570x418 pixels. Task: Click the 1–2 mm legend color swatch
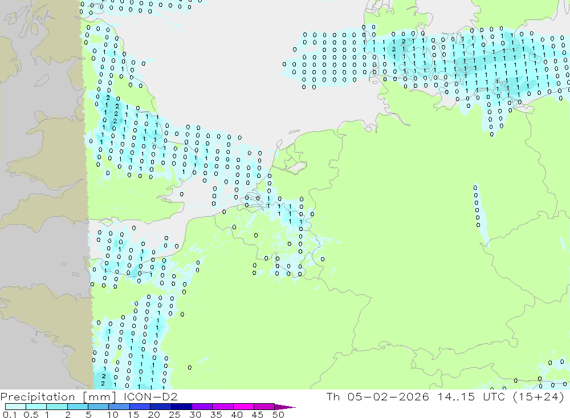coord(57,407)
